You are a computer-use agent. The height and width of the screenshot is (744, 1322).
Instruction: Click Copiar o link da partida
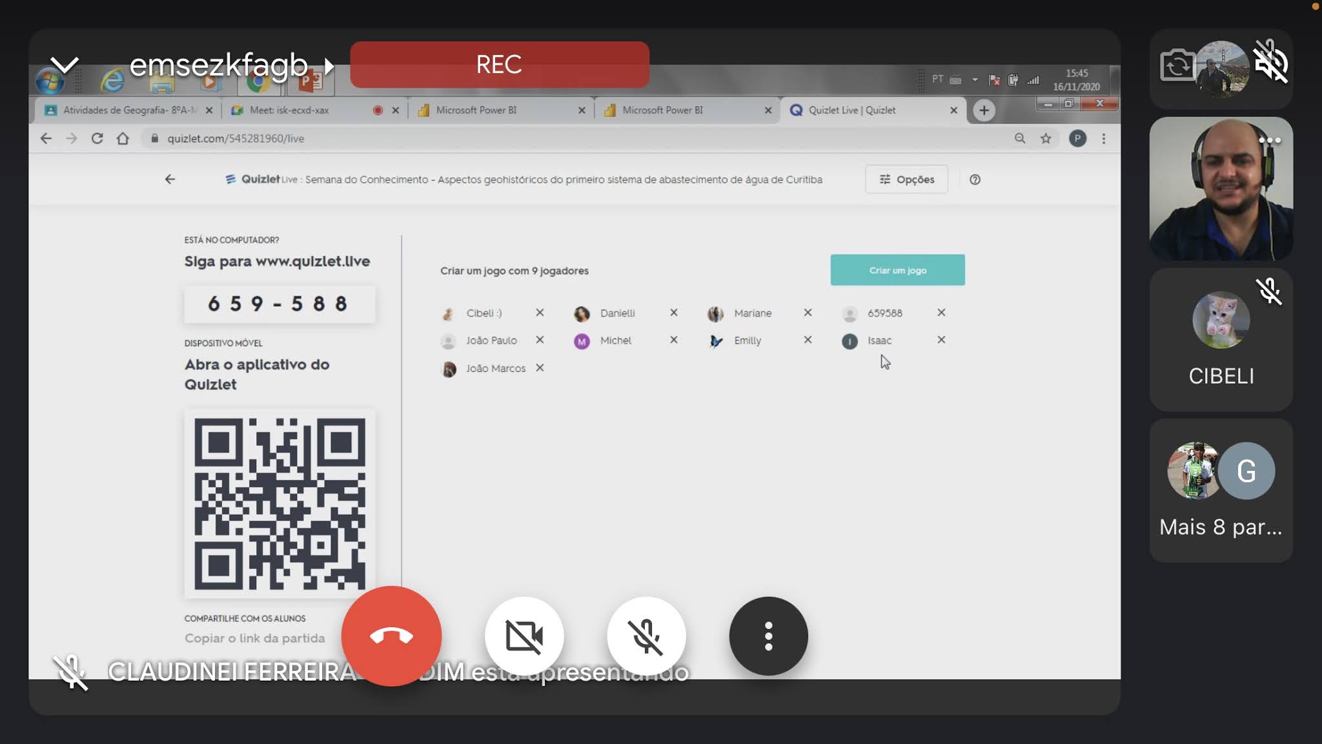[254, 638]
